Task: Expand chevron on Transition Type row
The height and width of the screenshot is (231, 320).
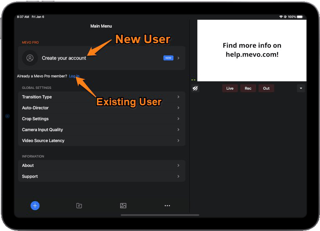Action: [x=178, y=97]
